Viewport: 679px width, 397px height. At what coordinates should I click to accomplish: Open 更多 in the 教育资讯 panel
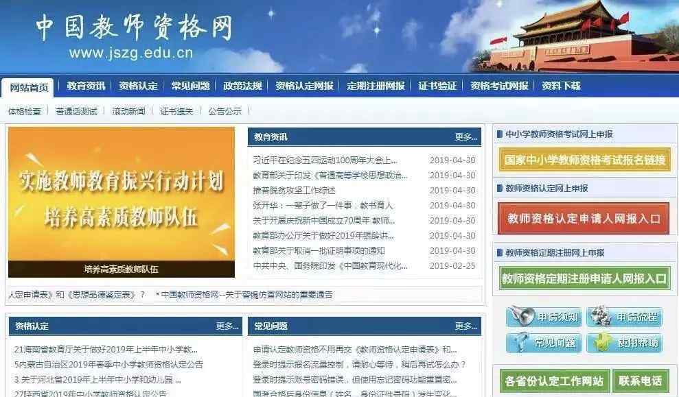pyautogui.click(x=465, y=137)
